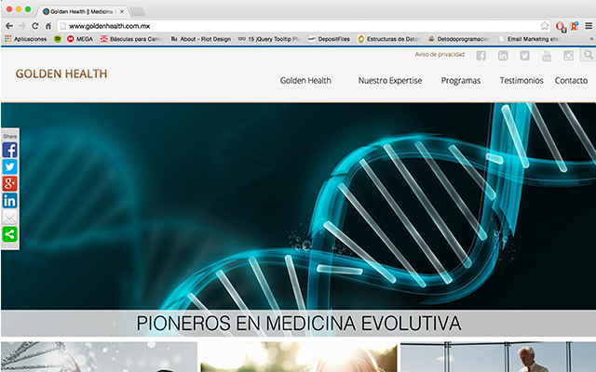
Task: Open DNA strand thumbnail card
Action: coord(100,357)
